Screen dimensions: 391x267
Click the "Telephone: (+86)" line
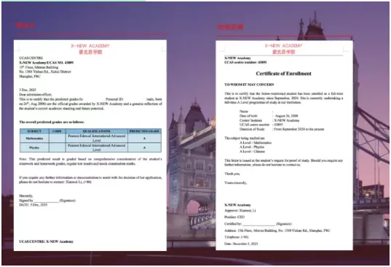coord(237,237)
